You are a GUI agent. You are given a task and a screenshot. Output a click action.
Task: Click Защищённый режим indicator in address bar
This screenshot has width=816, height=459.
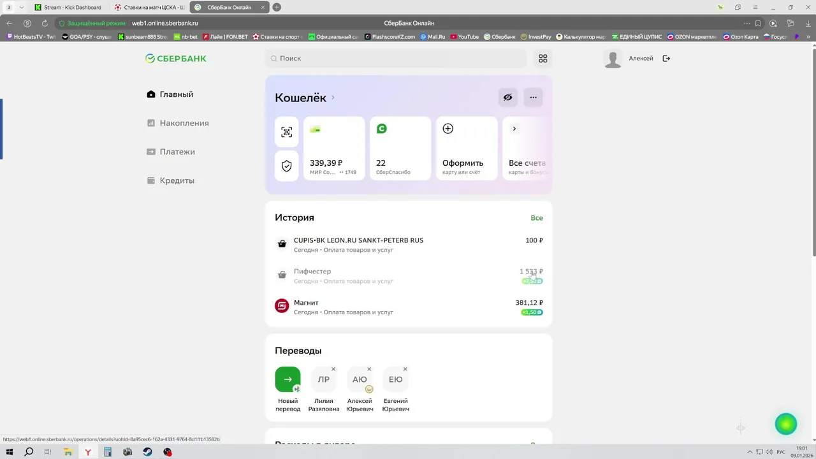click(x=92, y=24)
